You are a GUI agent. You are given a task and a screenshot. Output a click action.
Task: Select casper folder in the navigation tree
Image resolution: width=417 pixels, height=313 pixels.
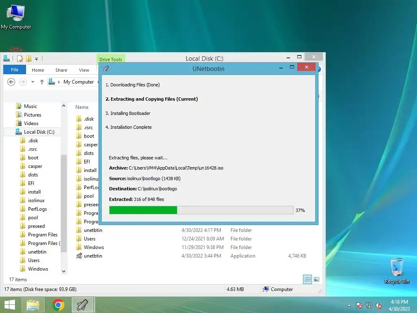(35, 166)
